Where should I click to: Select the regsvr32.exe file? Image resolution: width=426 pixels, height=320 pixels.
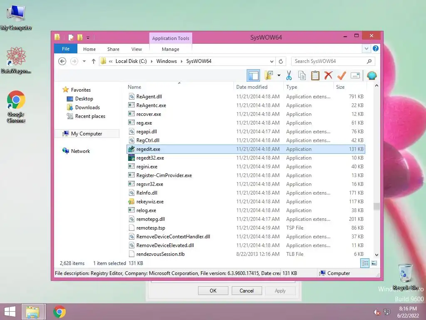[245, 184]
